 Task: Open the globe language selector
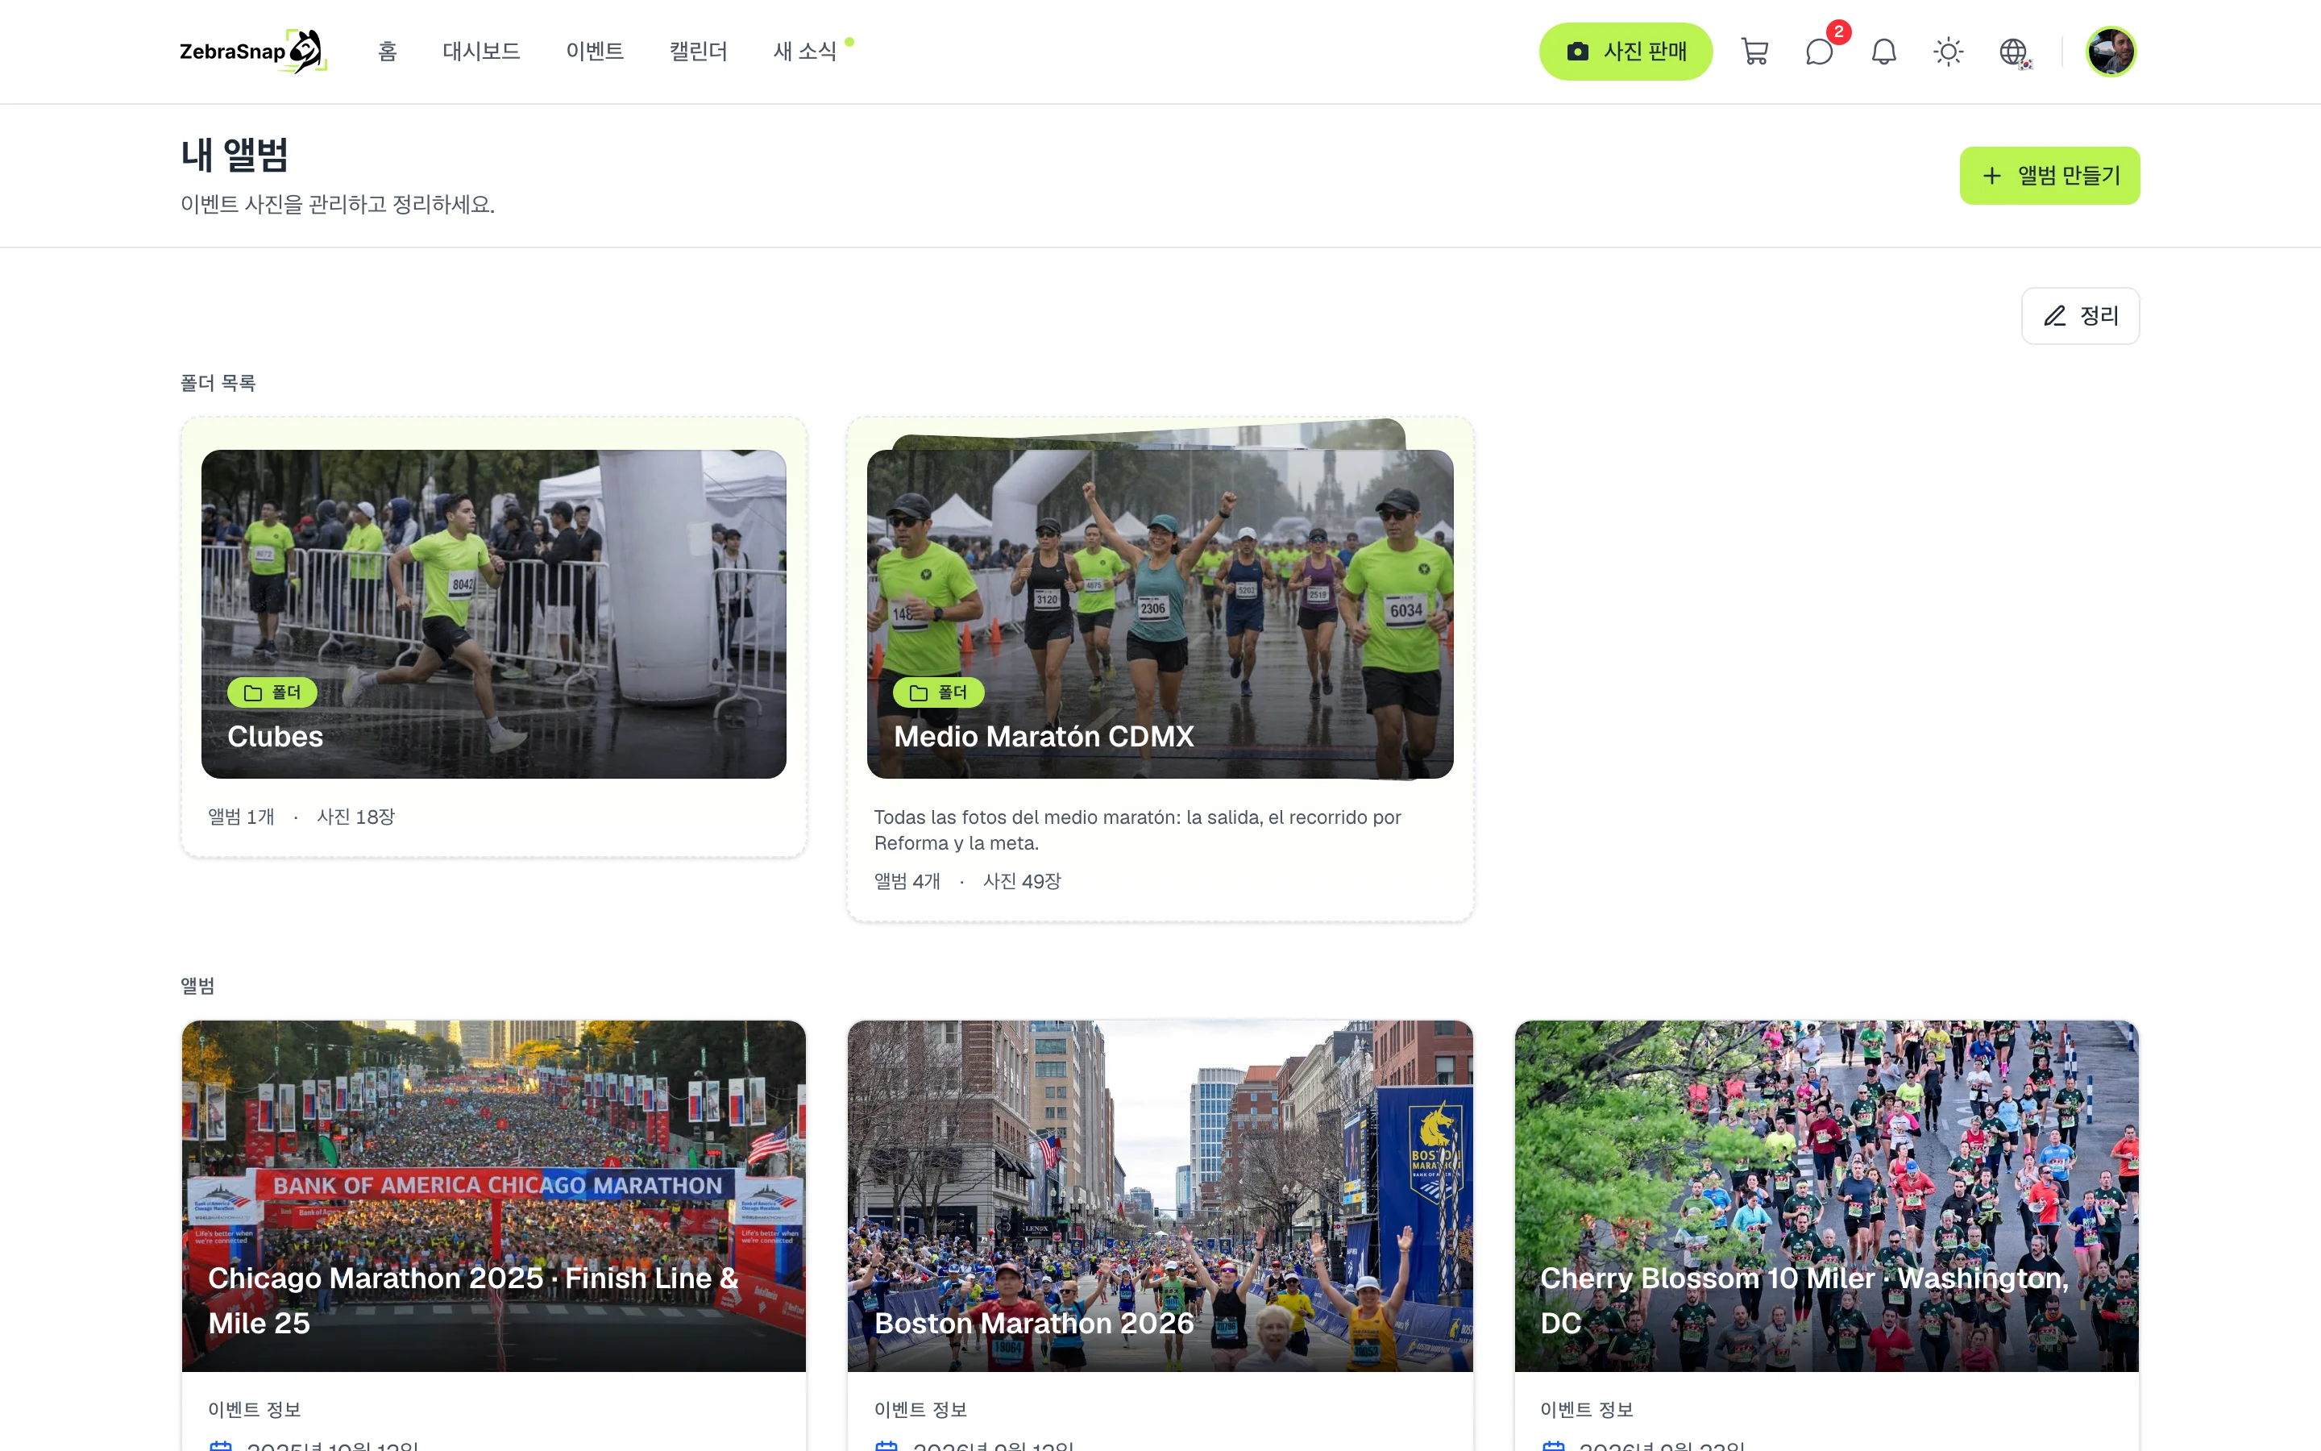click(2013, 52)
